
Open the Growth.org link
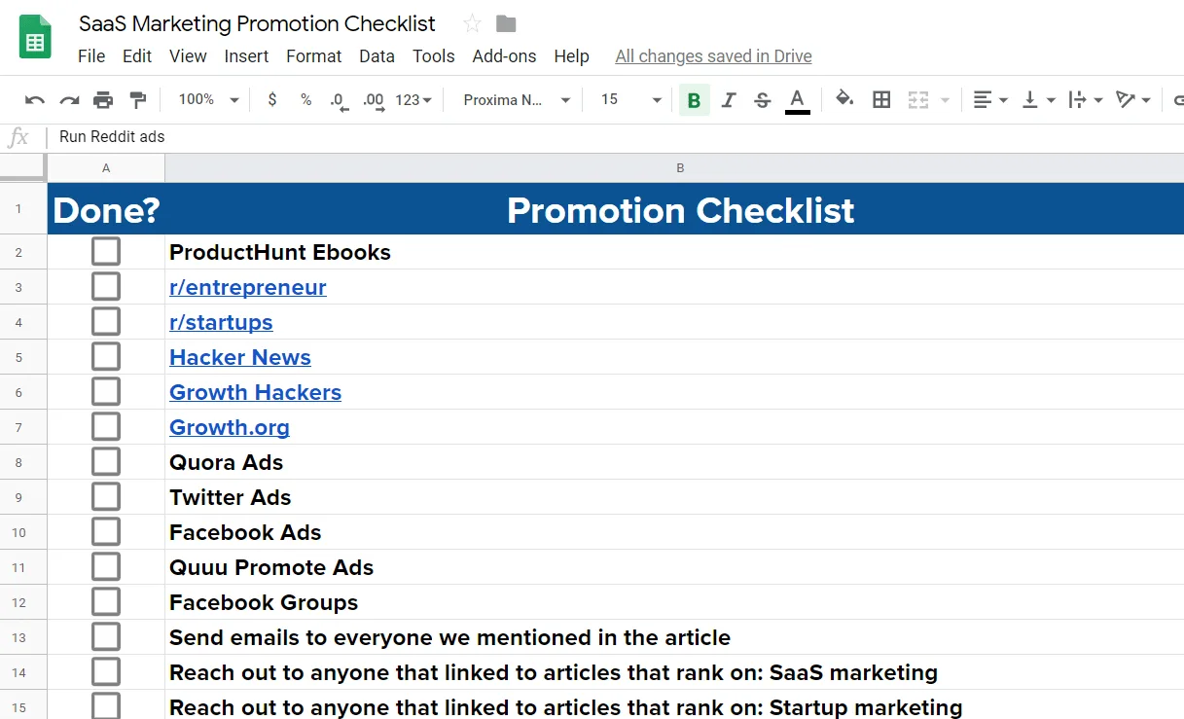point(230,427)
